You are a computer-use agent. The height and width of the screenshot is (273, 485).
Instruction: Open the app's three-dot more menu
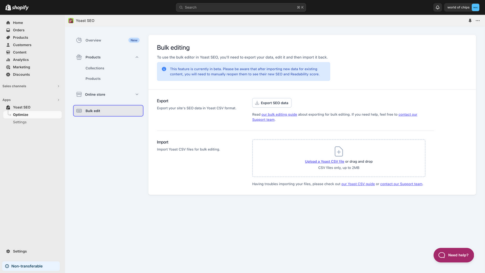point(477,20)
